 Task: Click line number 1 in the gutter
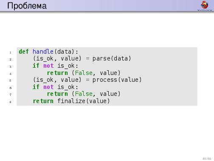click(10, 53)
